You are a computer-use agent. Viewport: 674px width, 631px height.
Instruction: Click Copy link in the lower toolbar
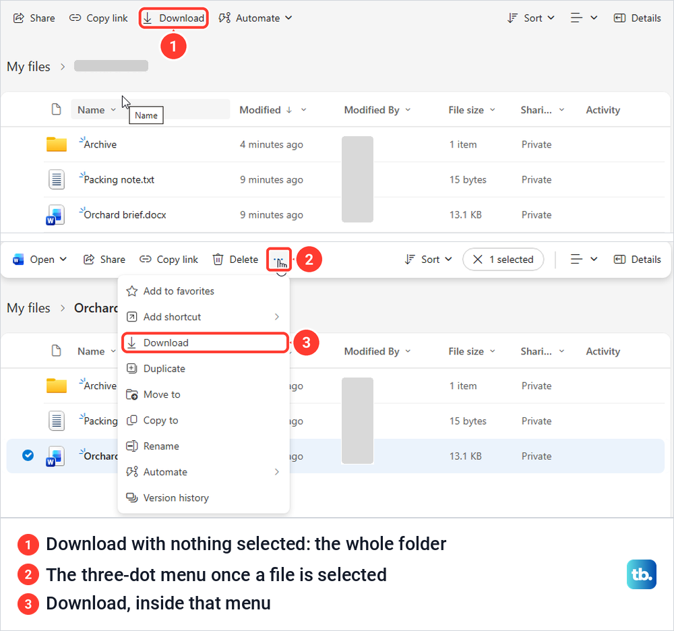point(168,260)
